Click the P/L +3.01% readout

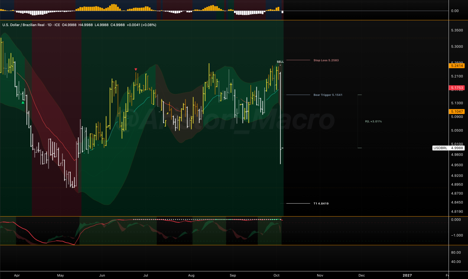coord(374,121)
